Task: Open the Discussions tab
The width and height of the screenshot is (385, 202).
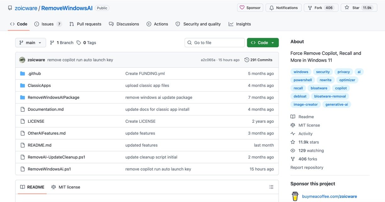Action: (124, 24)
